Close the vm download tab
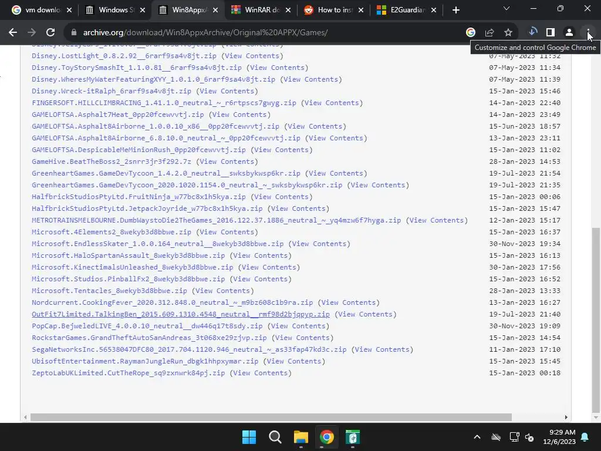601x451 pixels. [x=69, y=10]
